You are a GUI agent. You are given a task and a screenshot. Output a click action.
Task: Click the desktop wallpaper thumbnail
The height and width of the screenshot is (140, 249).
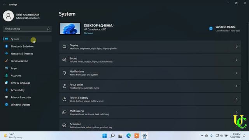[x=70, y=28]
